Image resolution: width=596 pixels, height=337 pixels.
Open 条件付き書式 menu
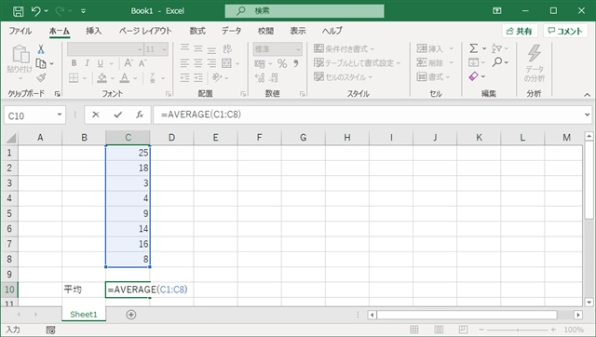click(344, 48)
